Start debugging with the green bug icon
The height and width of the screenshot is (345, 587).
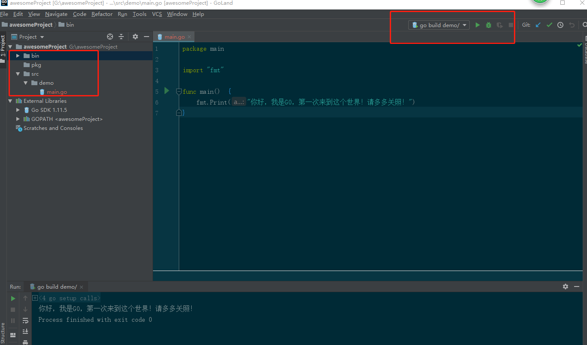[x=489, y=25]
